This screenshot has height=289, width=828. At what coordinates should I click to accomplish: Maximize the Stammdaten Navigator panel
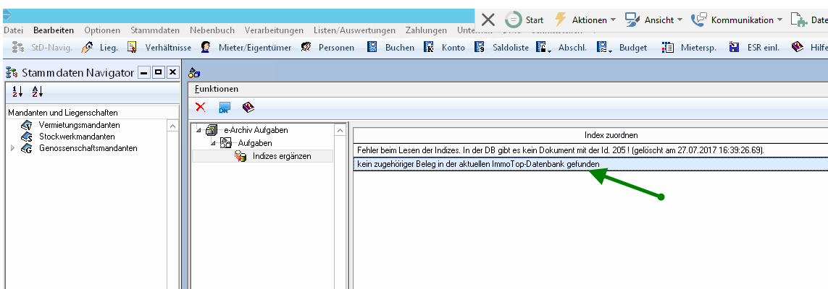pyautogui.click(x=158, y=73)
